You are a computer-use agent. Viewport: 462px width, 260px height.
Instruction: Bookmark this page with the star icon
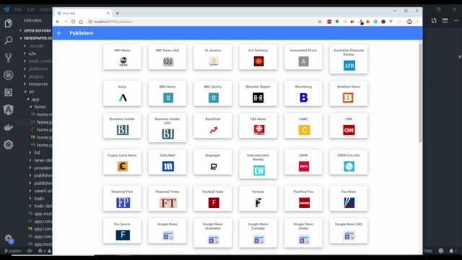pos(320,22)
